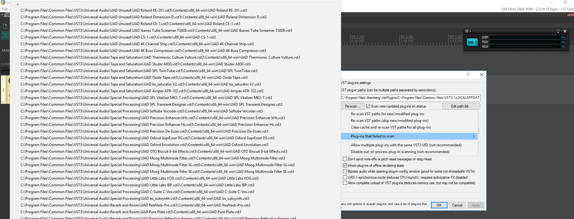Pin the Preferences window with pushpin icon

pyautogui.click(x=468, y=74)
